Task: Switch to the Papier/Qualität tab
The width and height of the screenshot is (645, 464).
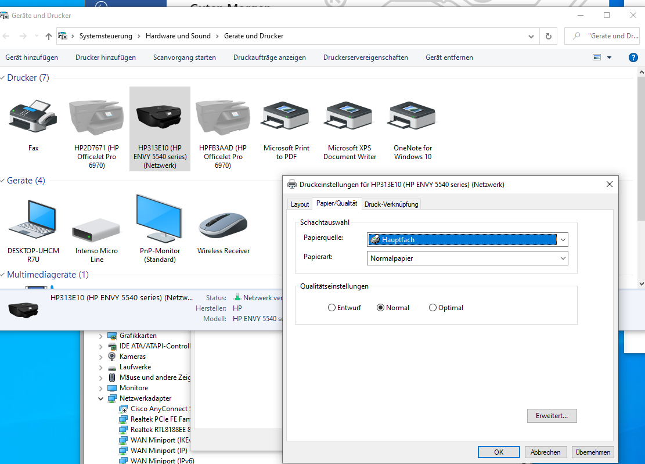Action: 337,203
